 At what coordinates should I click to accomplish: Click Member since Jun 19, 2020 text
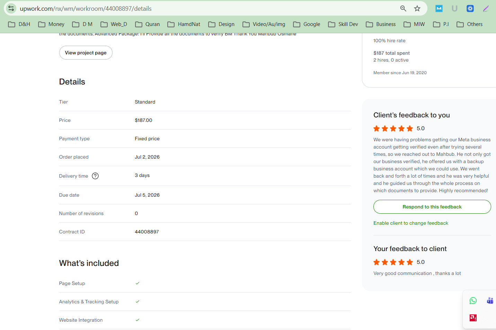pos(400,73)
